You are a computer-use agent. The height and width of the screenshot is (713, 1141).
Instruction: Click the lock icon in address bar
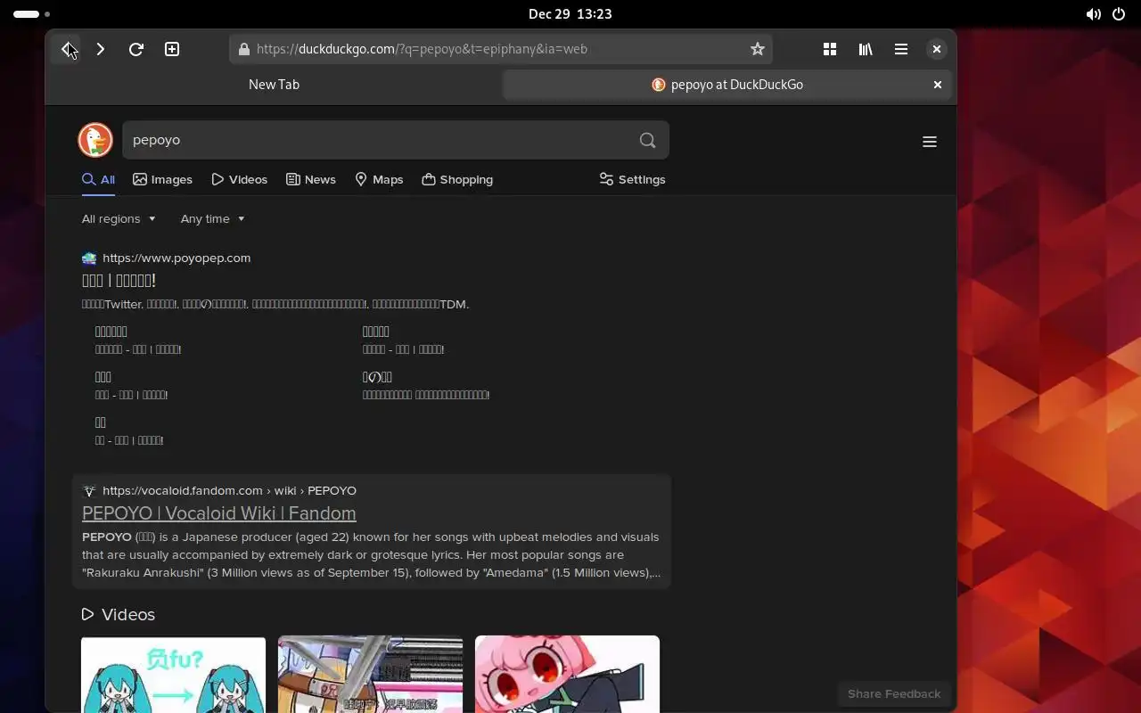point(243,49)
